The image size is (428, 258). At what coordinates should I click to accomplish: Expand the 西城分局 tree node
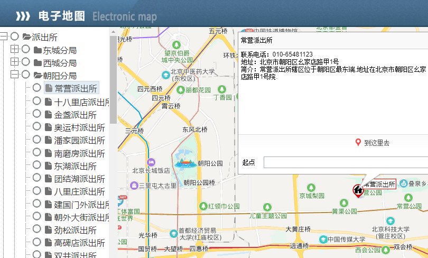coord(14,62)
